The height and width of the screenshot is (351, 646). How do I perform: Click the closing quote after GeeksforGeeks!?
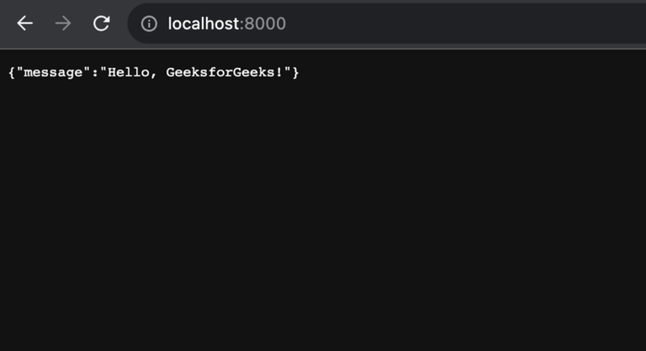coord(287,71)
